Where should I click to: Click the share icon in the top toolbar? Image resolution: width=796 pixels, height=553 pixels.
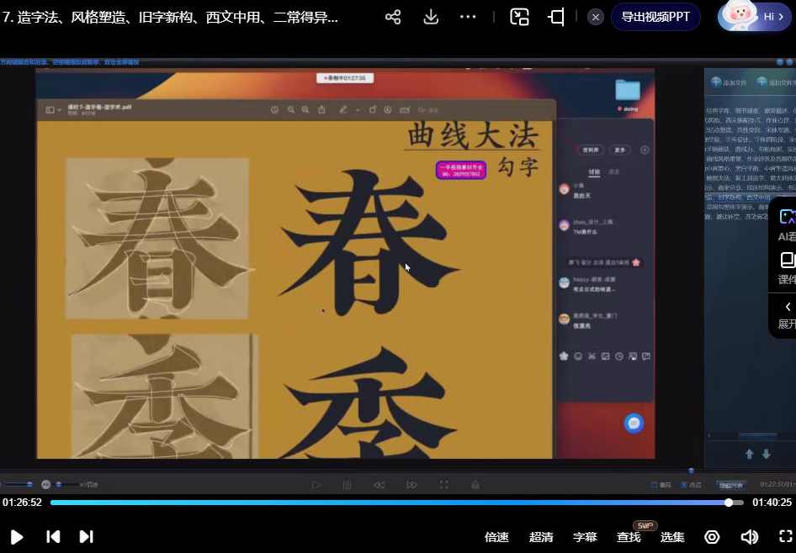coord(393,16)
